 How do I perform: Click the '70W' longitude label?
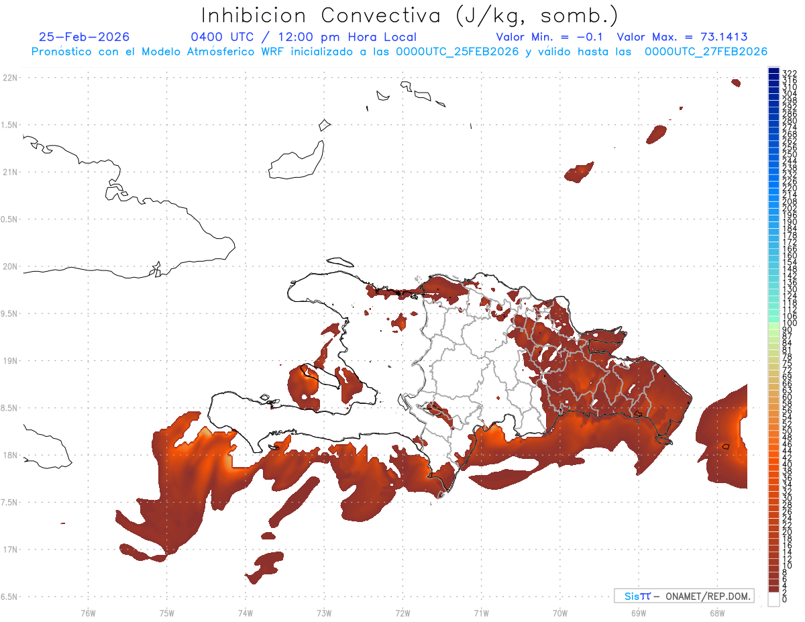pyautogui.click(x=560, y=613)
